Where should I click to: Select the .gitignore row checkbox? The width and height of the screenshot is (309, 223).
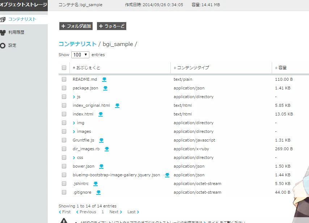tap(64, 192)
